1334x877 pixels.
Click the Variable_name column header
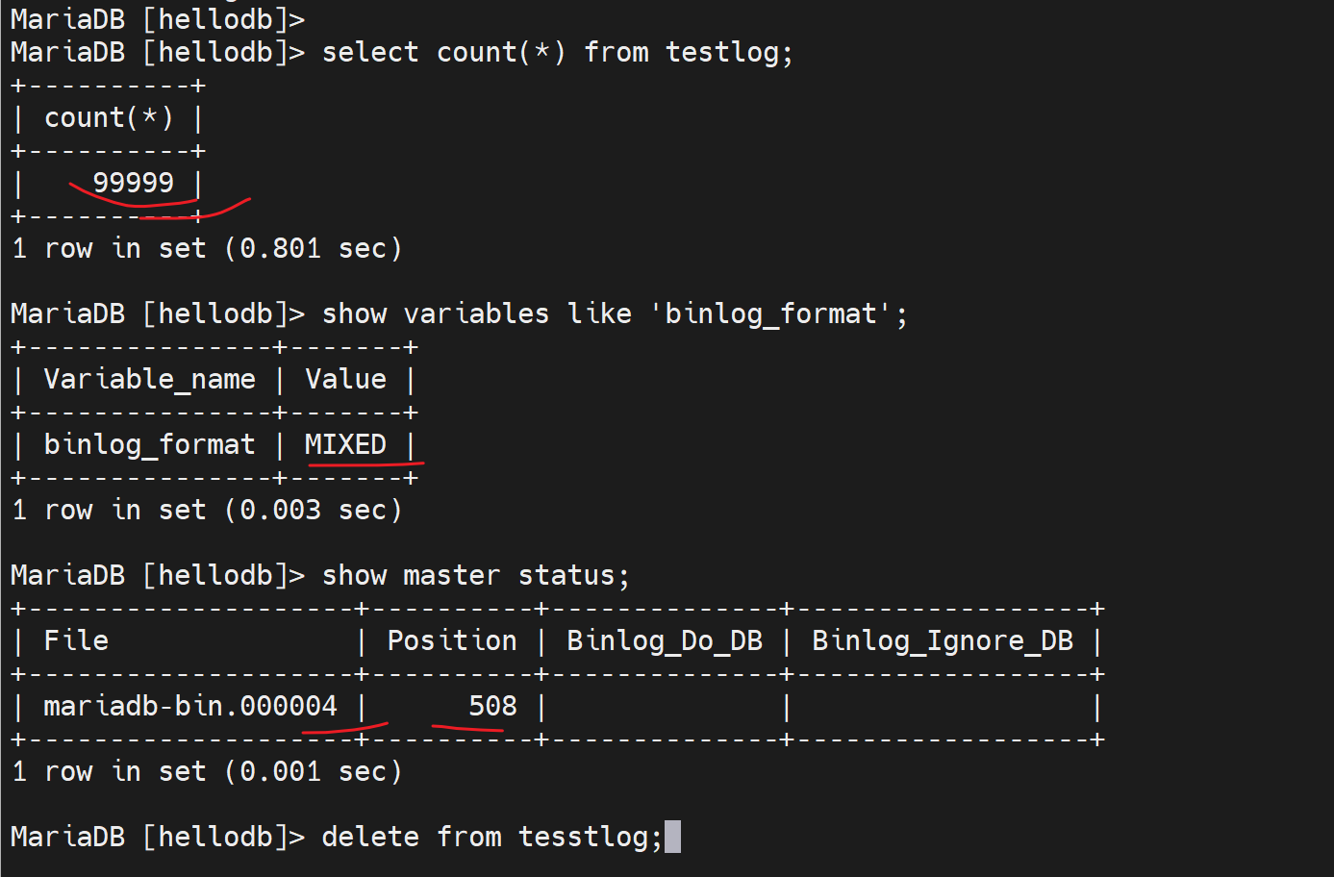point(150,379)
